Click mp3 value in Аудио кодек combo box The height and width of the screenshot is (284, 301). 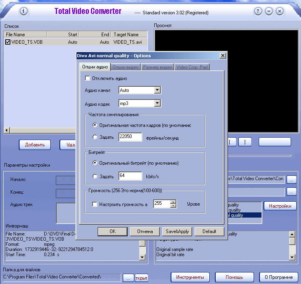click(137, 103)
